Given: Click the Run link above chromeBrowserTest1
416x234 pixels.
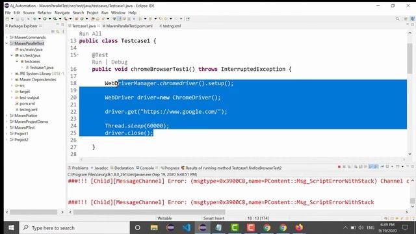Looking at the screenshot, I should tap(97, 62).
